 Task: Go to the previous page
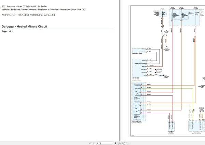(x=94, y=143)
